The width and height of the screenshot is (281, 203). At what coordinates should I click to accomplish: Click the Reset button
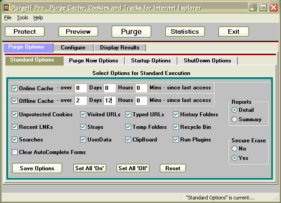(x=173, y=168)
